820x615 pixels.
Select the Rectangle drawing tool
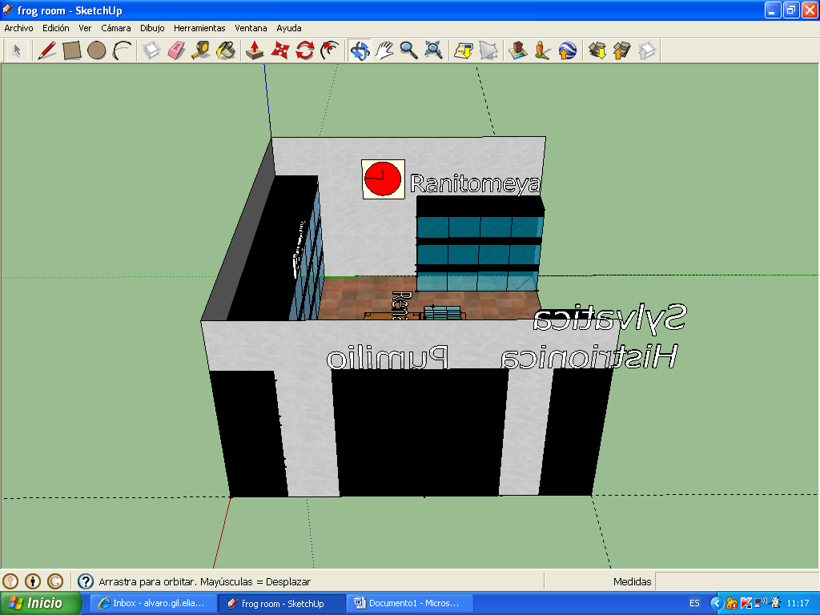72,50
